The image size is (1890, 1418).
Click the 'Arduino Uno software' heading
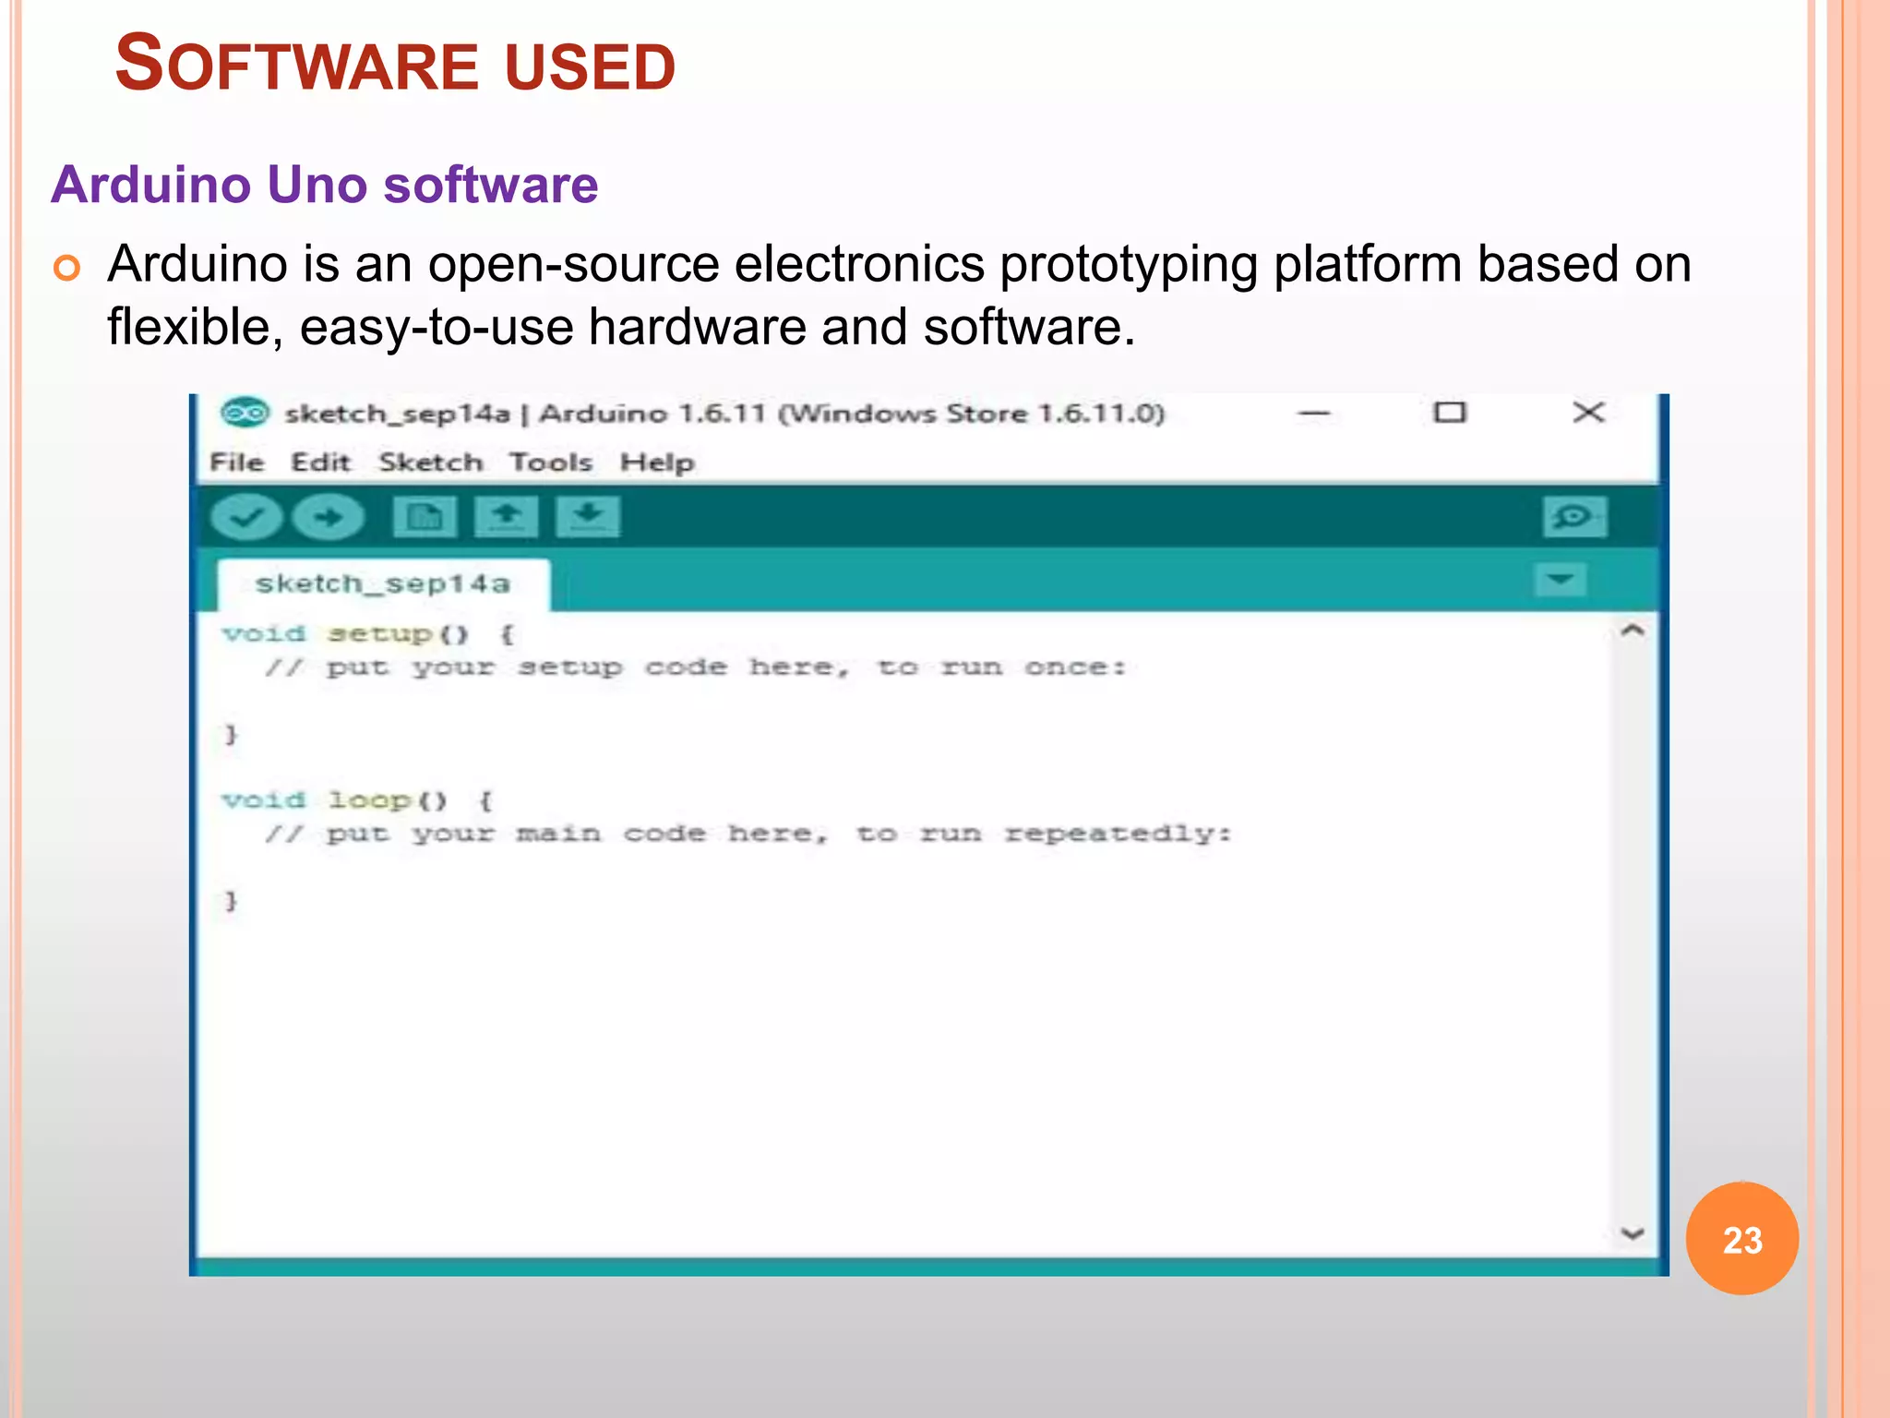click(x=325, y=185)
